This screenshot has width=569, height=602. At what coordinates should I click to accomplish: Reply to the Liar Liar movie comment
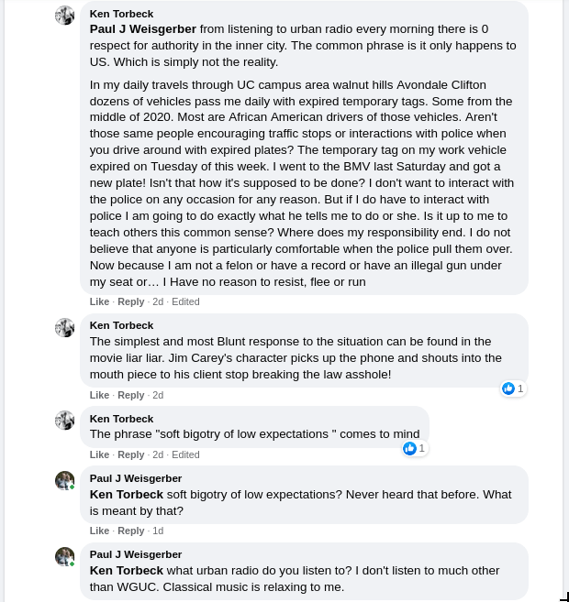pyautogui.click(x=131, y=395)
